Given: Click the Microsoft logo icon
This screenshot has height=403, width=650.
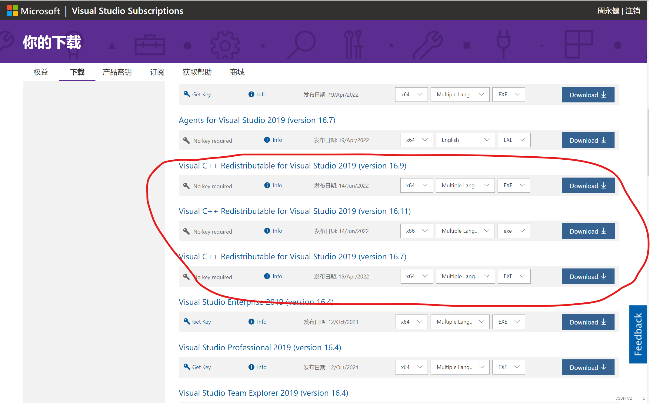Looking at the screenshot, I should pos(12,11).
